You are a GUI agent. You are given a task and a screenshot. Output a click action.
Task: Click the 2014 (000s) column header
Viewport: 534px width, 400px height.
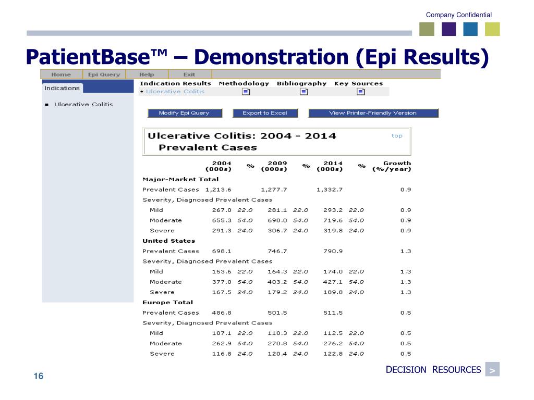coord(330,166)
